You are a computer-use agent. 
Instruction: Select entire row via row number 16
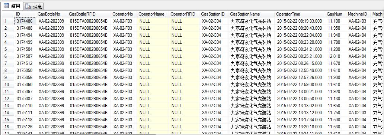[8, 127]
